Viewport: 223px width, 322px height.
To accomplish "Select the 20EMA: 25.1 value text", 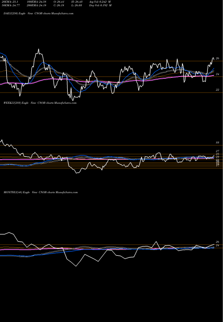I will 10,2.
